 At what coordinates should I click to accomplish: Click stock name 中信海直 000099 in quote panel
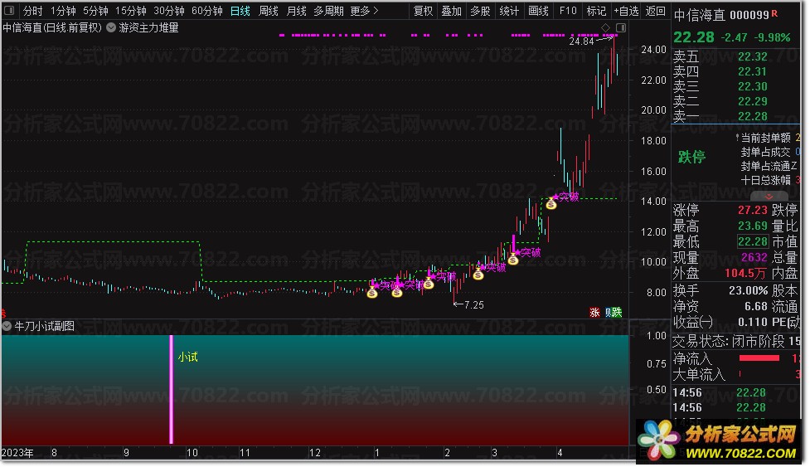coord(721,16)
